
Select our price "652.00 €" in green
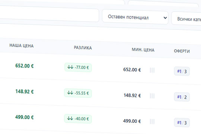24,66
